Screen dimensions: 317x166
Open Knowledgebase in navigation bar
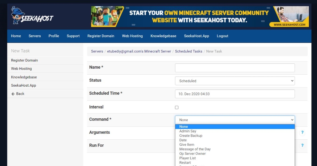click(x=163, y=36)
